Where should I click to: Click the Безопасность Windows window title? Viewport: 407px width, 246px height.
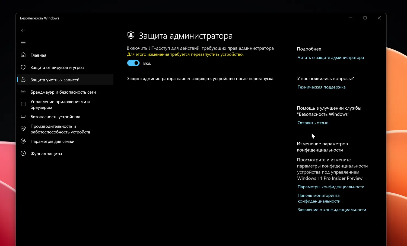(40, 18)
